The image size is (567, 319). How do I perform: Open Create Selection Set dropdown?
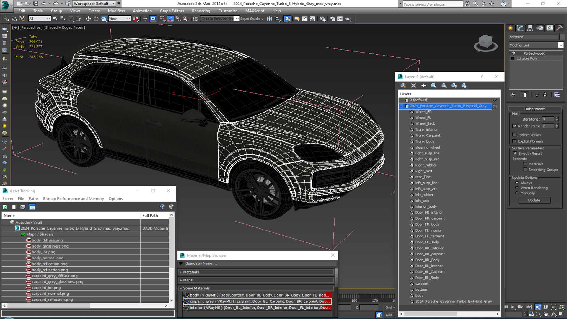tap(237, 19)
